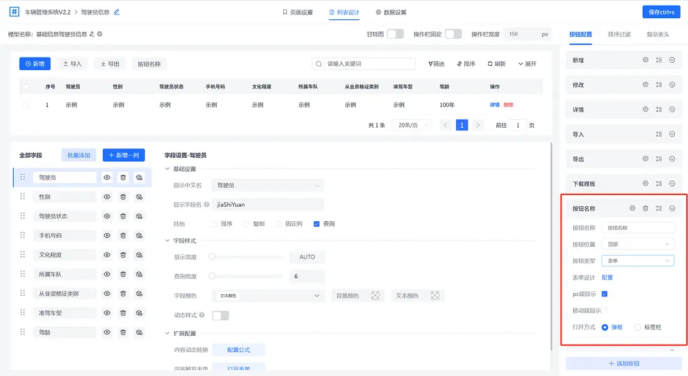Open the 按钮类型 dropdown showing 表单

(638, 261)
